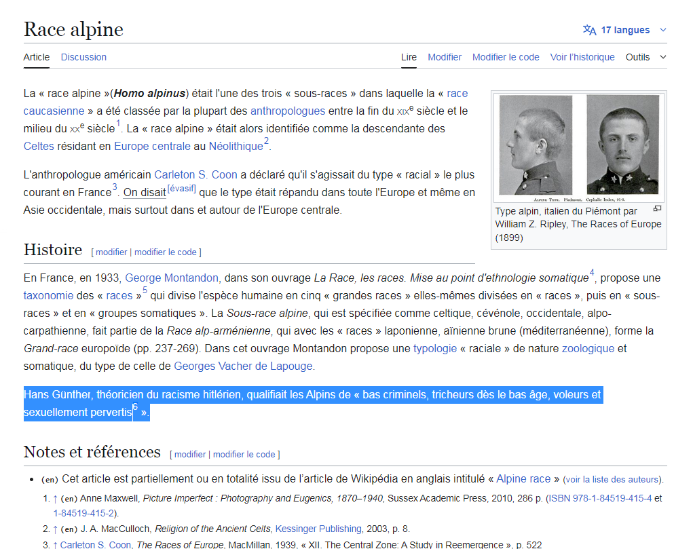Click footnote reference 2 after Néolithique
This screenshot has width=674, height=549.
tap(266, 141)
